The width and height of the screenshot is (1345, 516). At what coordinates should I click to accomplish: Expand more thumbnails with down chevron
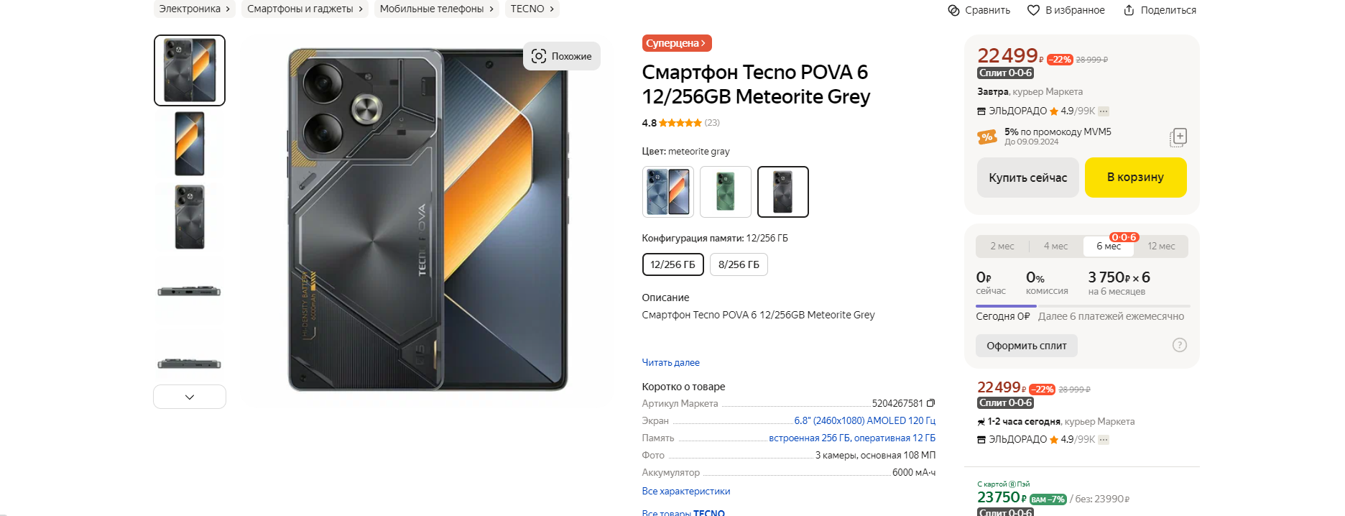pyautogui.click(x=190, y=397)
